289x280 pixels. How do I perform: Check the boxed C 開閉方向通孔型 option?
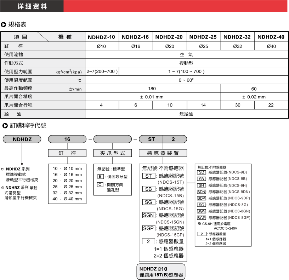[x=100, y=184]
